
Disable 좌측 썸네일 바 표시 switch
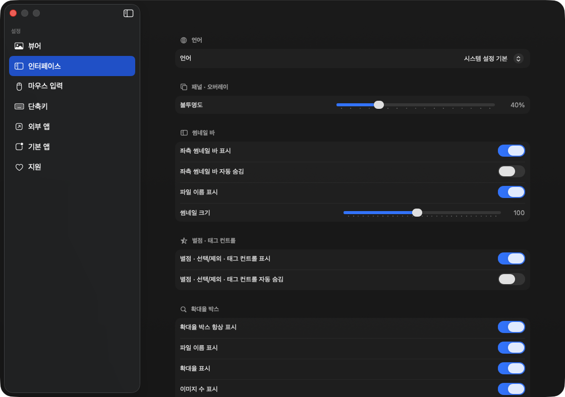512,151
